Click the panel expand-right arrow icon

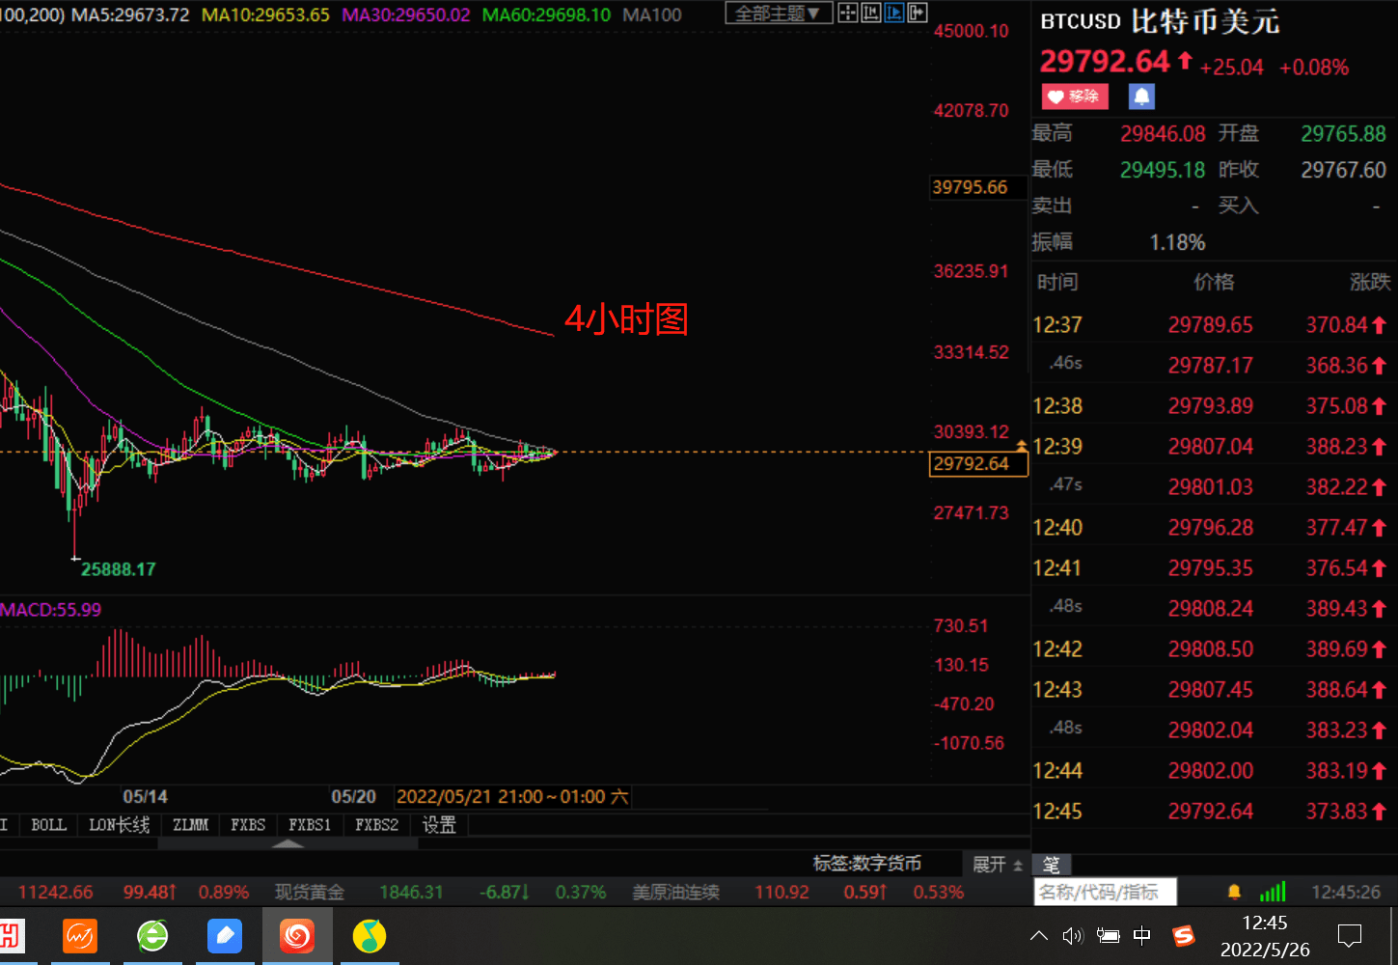[917, 14]
